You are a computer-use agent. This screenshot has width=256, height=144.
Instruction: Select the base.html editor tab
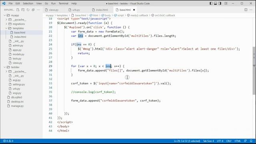(125, 10)
